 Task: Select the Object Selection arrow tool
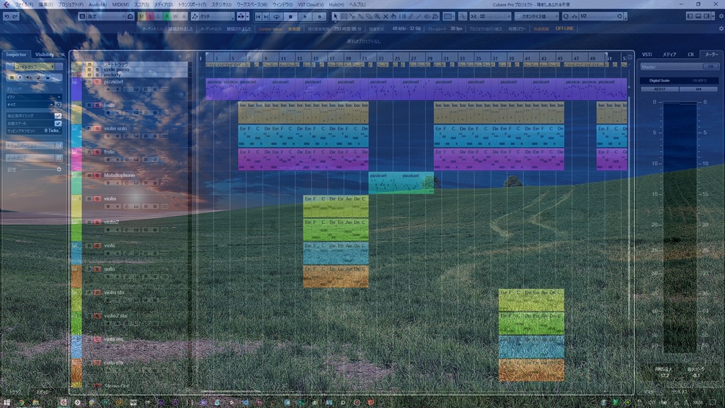[x=335, y=16]
